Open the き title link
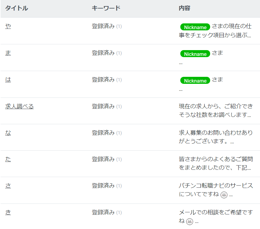Image resolution: width=260 pixels, height=229 pixels. click(8, 212)
